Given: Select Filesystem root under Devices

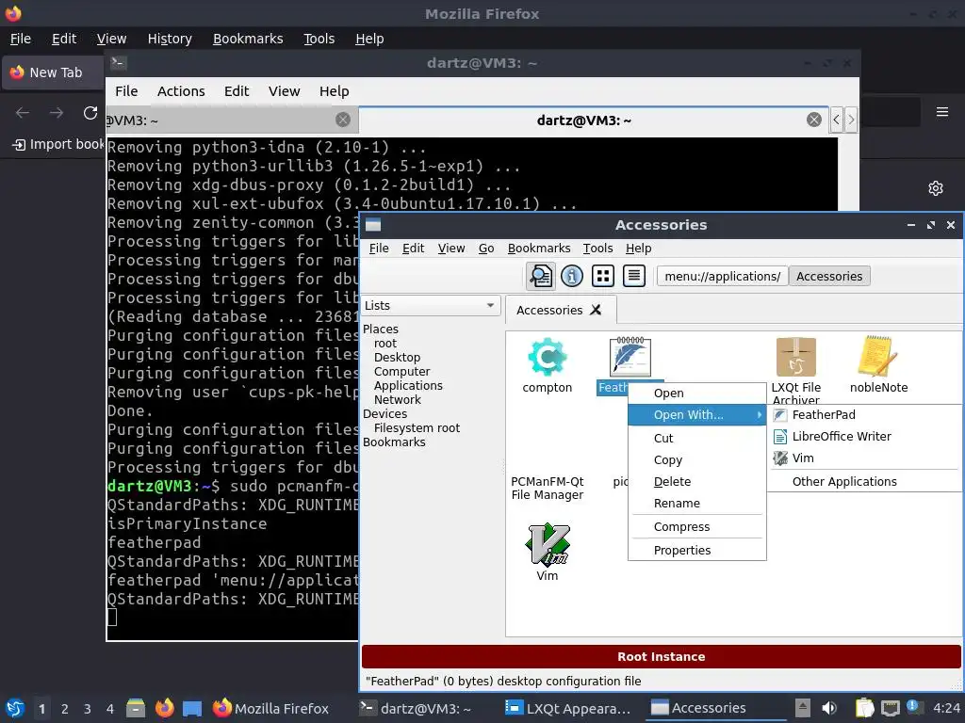Looking at the screenshot, I should coord(417,428).
